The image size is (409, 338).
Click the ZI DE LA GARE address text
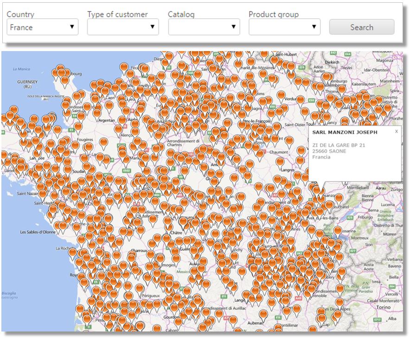pos(339,145)
